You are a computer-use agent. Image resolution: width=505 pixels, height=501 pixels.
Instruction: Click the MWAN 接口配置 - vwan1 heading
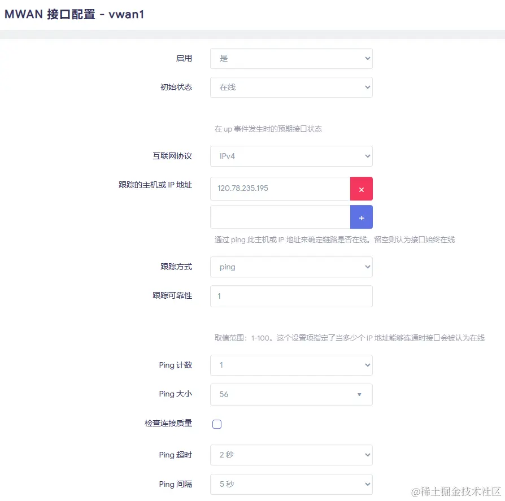74,14
